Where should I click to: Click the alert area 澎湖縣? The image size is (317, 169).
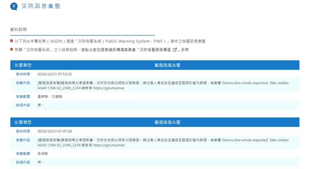coord(43,154)
